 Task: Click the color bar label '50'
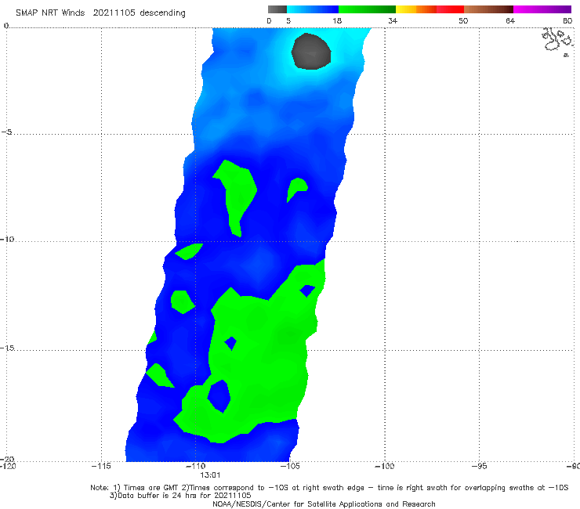click(x=463, y=20)
